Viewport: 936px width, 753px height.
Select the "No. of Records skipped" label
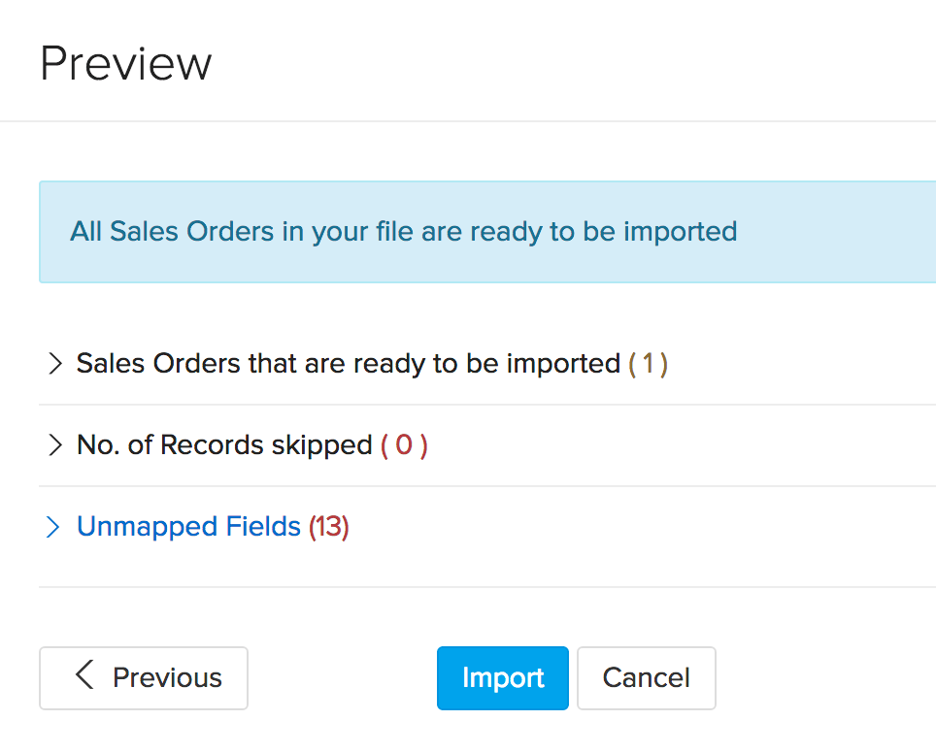(x=224, y=445)
